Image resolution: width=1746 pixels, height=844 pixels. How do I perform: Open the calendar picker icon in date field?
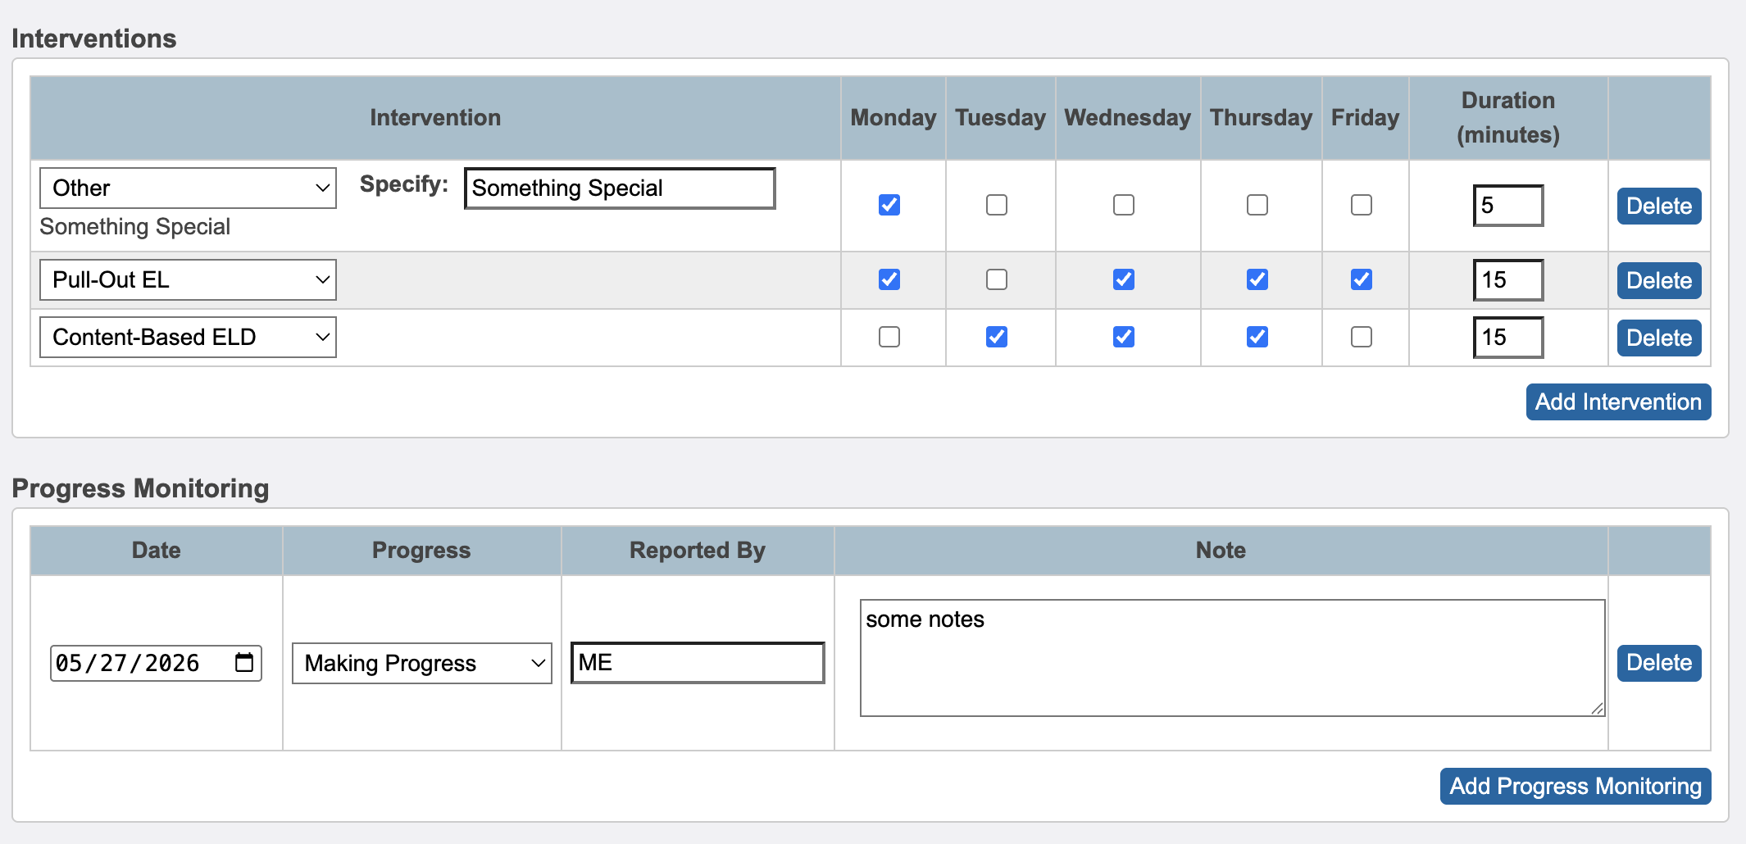244,662
